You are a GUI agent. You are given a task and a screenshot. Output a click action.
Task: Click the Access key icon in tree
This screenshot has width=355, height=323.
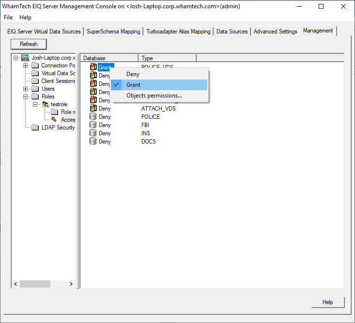54,120
